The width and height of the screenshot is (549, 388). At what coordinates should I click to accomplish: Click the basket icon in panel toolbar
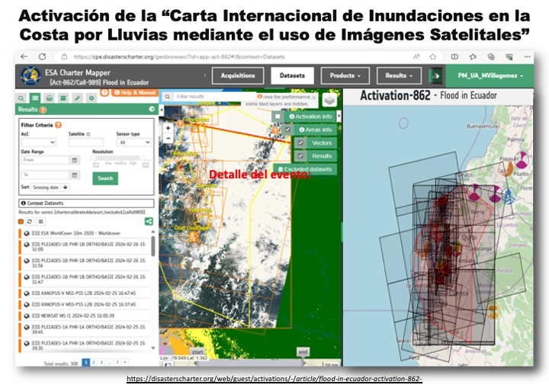point(50,98)
